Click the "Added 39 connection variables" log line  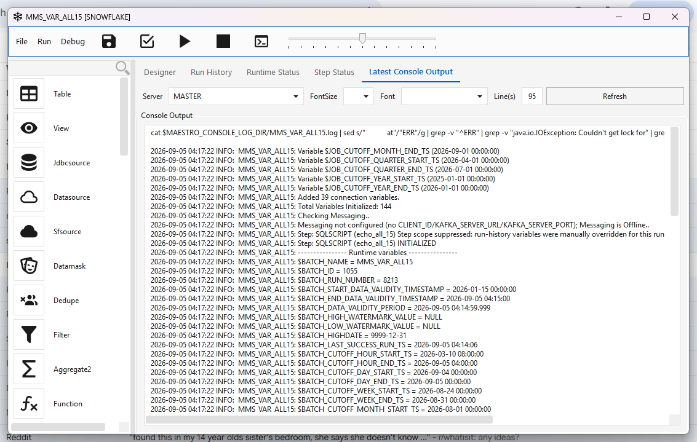point(275,197)
